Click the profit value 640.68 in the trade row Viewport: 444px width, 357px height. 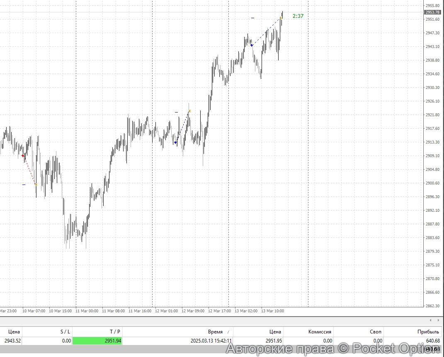(x=433, y=340)
